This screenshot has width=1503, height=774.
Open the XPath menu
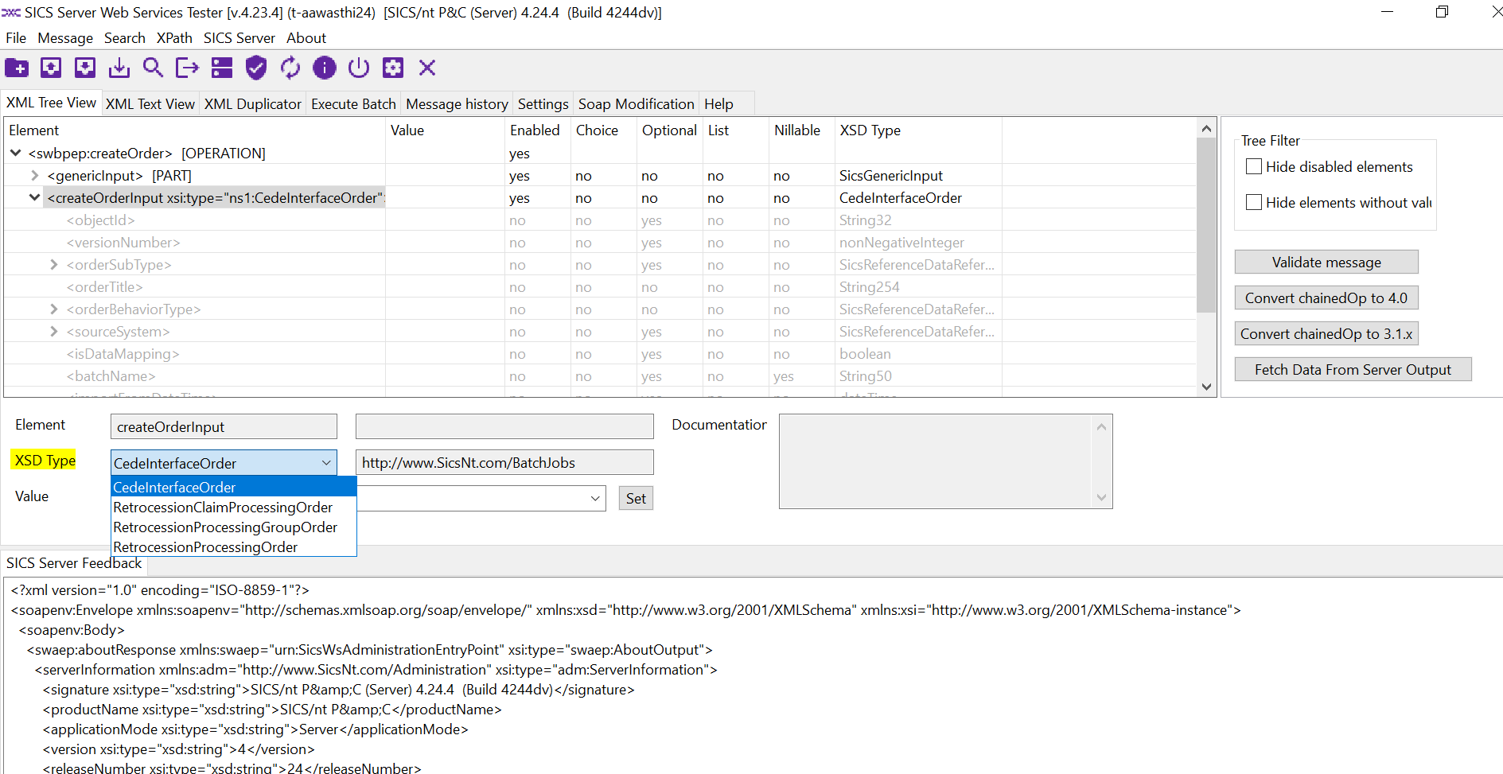pyautogui.click(x=174, y=38)
